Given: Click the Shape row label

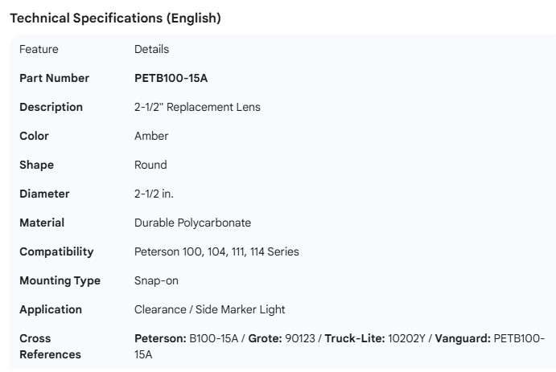Looking at the screenshot, I should click(36, 165).
